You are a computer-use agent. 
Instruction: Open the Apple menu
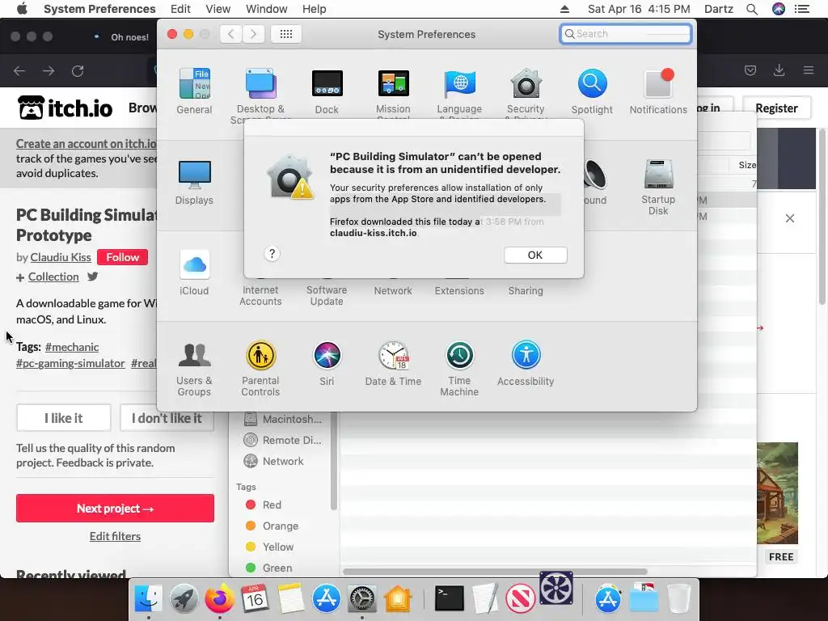coord(22,9)
